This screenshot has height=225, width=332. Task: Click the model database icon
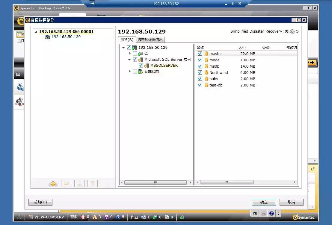(x=206, y=60)
